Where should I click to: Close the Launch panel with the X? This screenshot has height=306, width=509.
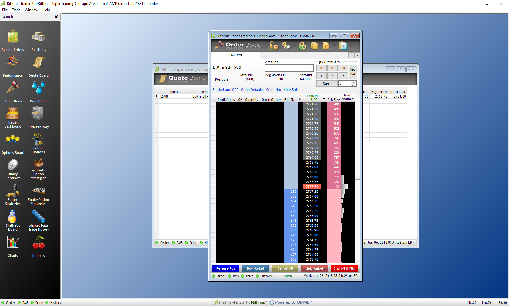pyautogui.click(x=56, y=17)
